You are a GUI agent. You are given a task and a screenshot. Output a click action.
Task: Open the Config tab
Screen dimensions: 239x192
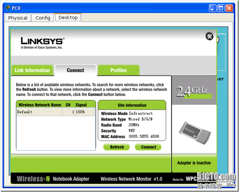[43, 18]
